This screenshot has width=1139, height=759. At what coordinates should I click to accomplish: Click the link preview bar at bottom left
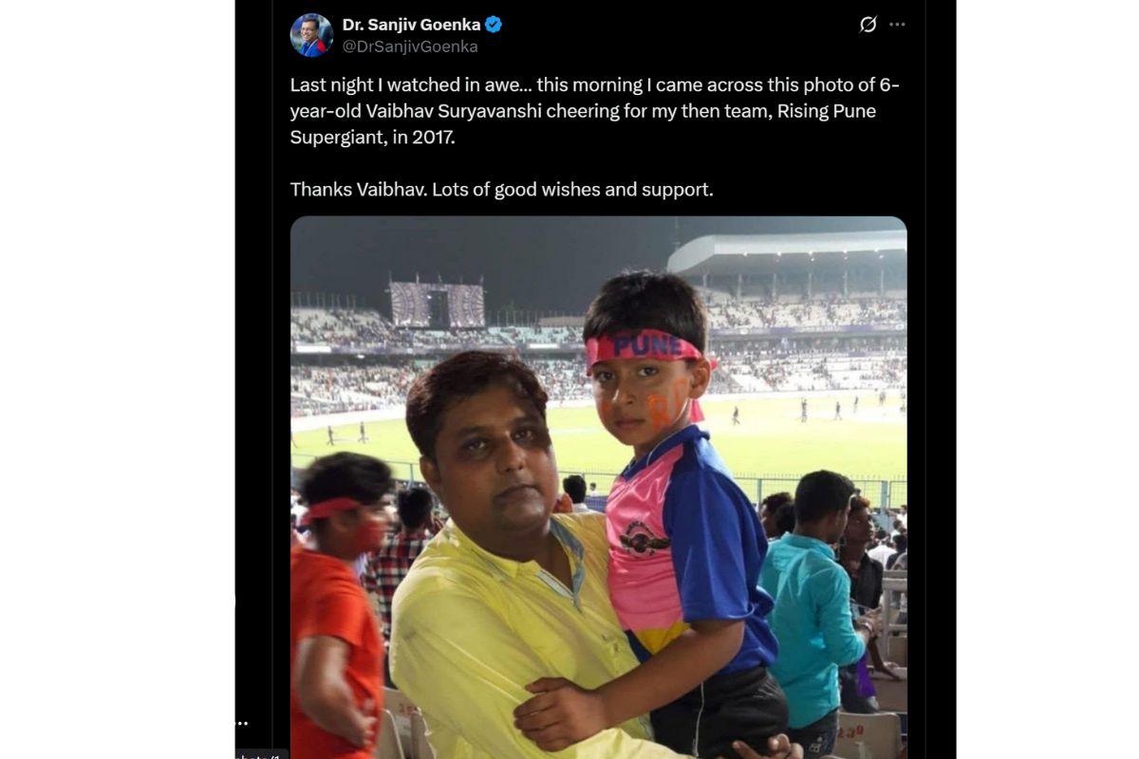[261, 754]
